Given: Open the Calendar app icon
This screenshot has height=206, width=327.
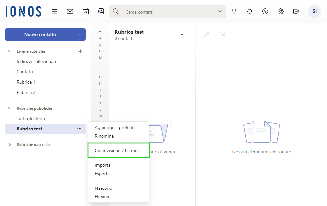Looking at the screenshot, I should 86,11.
